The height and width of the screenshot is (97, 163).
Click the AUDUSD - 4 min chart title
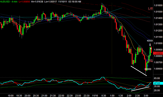click(9, 2)
